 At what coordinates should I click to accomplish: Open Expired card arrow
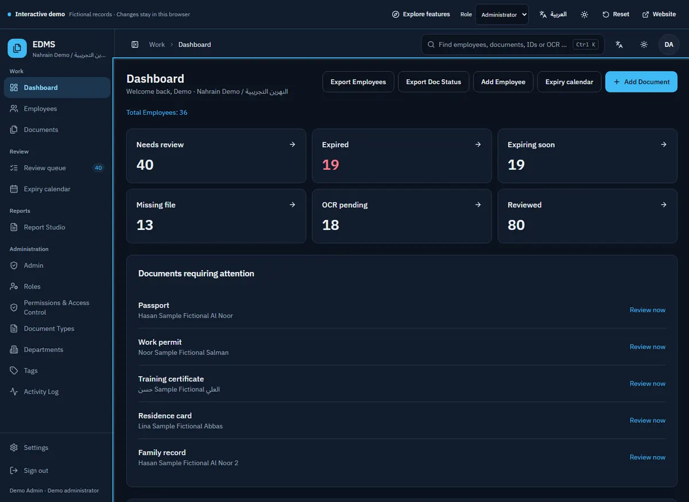478,145
